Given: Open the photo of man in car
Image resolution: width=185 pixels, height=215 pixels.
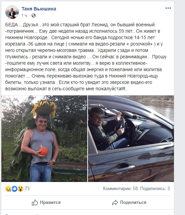Looking at the screenshot, I should (x=131, y=139).
